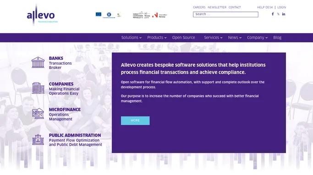Open the Solutions menu label
313x175 pixels.
[130, 37]
